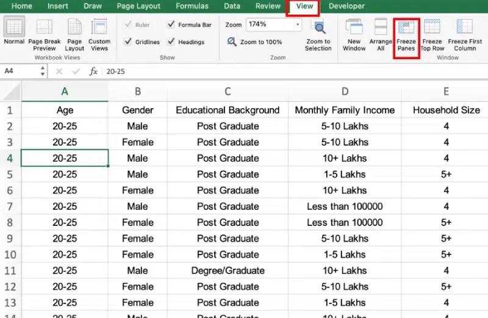Image resolution: width=488 pixels, height=318 pixels.
Task: Click 1-5 Lakhs cell in row 13
Action: 345,302
